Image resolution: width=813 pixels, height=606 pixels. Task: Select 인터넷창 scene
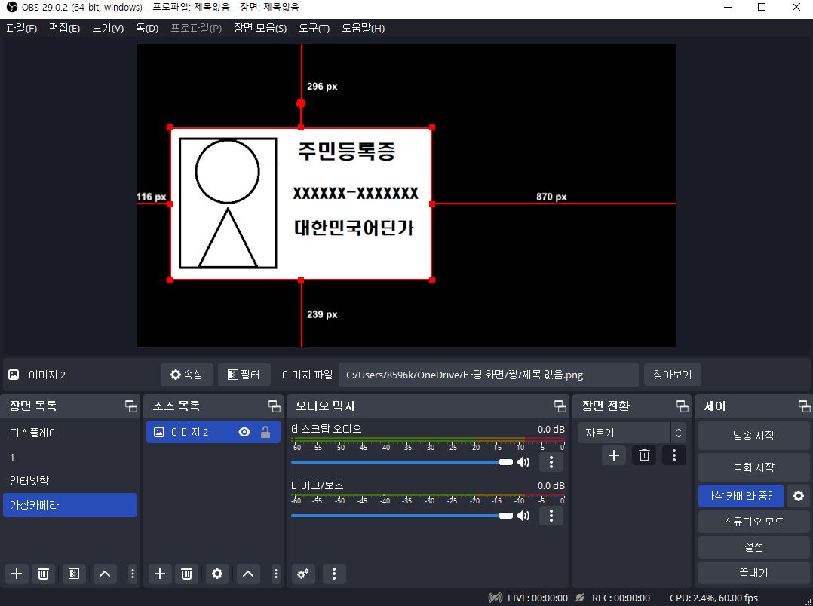point(70,481)
